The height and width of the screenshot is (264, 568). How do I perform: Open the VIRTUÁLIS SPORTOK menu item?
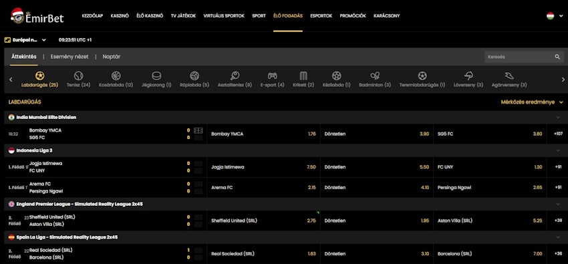click(x=224, y=16)
